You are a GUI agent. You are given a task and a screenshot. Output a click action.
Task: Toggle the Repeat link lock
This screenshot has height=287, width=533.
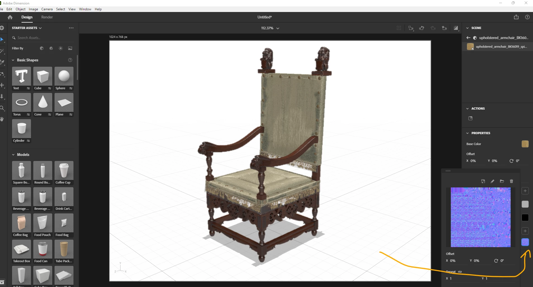point(460,272)
